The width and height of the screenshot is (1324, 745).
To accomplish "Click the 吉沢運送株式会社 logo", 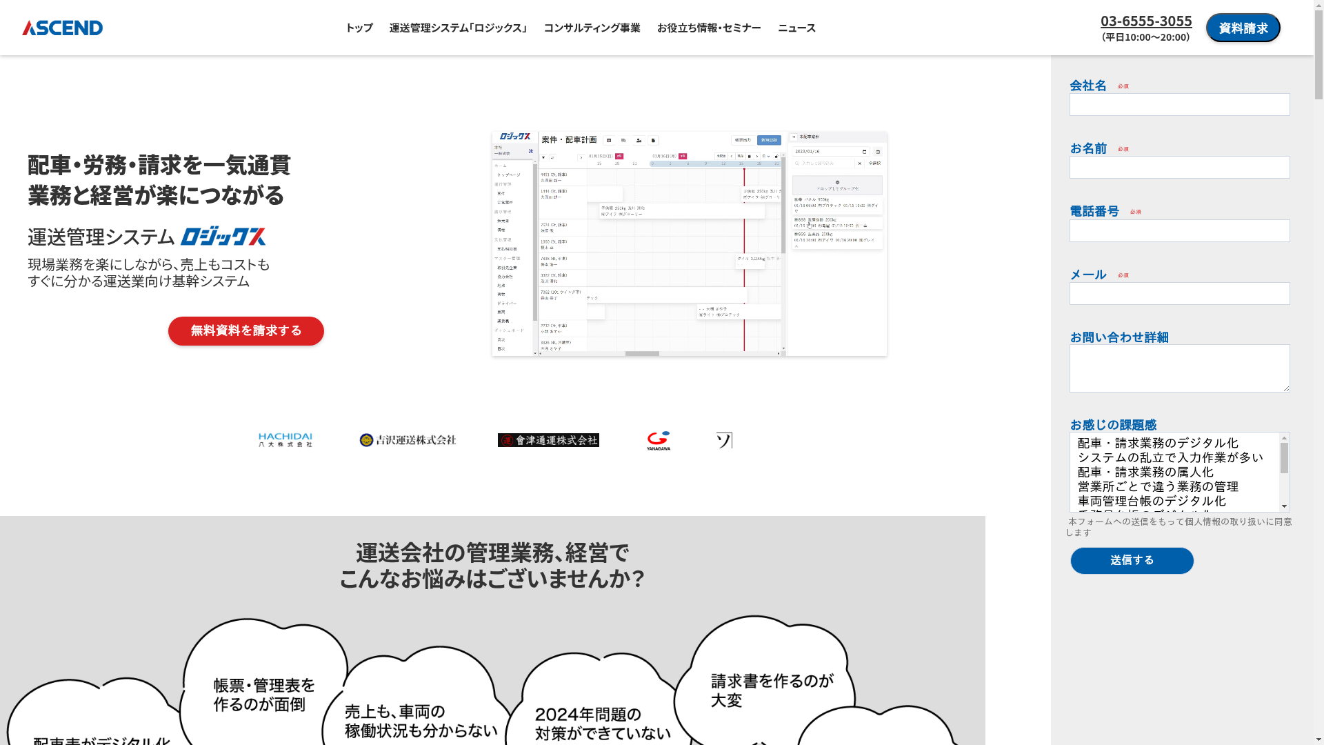I will 408,440.
